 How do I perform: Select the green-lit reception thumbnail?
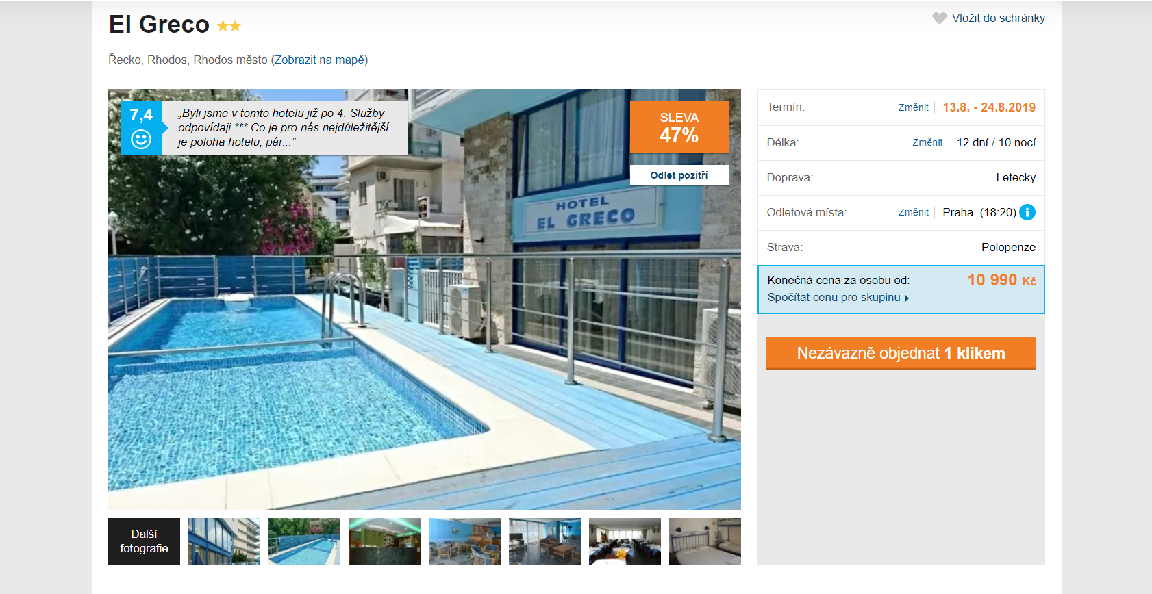coord(384,541)
